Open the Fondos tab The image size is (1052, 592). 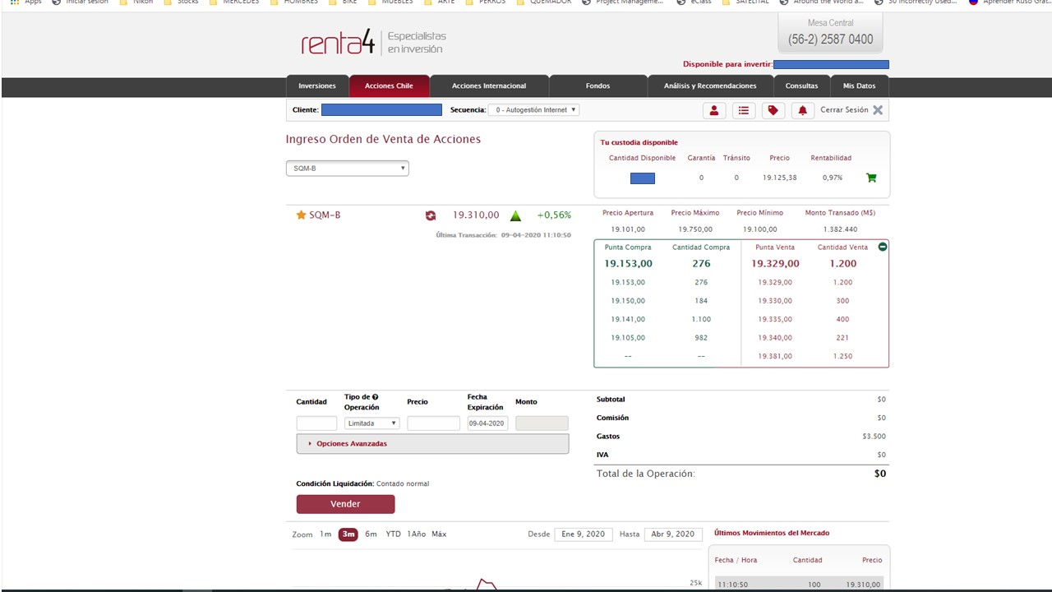[x=598, y=86]
